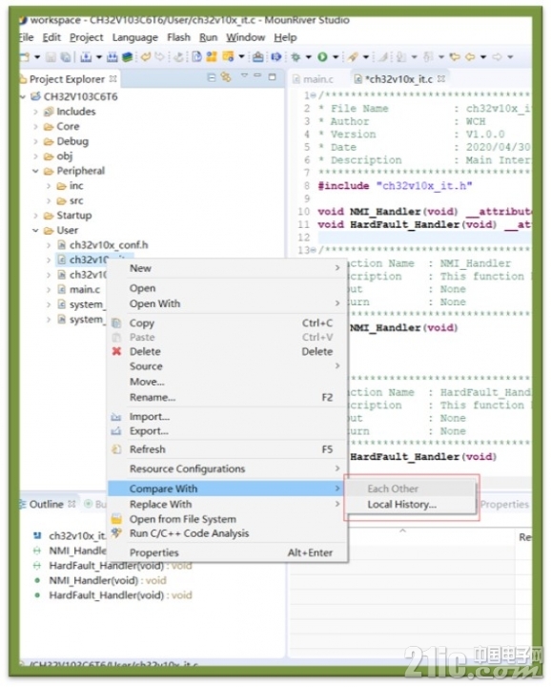Image resolution: width=551 pixels, height=687 pixels.
Task: Open dropdown next to New toolbar icon
Action: click(37, 57)
